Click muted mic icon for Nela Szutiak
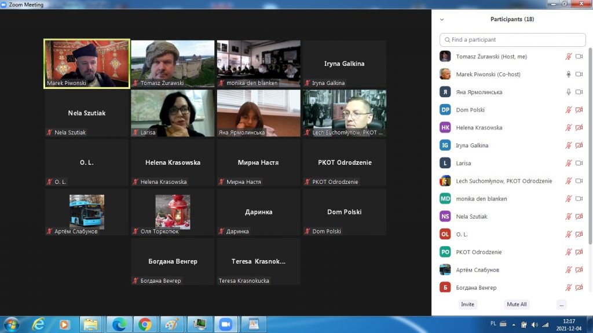Image resolution: width=593 pixels, height=333 pixels. tap(569, 217)
